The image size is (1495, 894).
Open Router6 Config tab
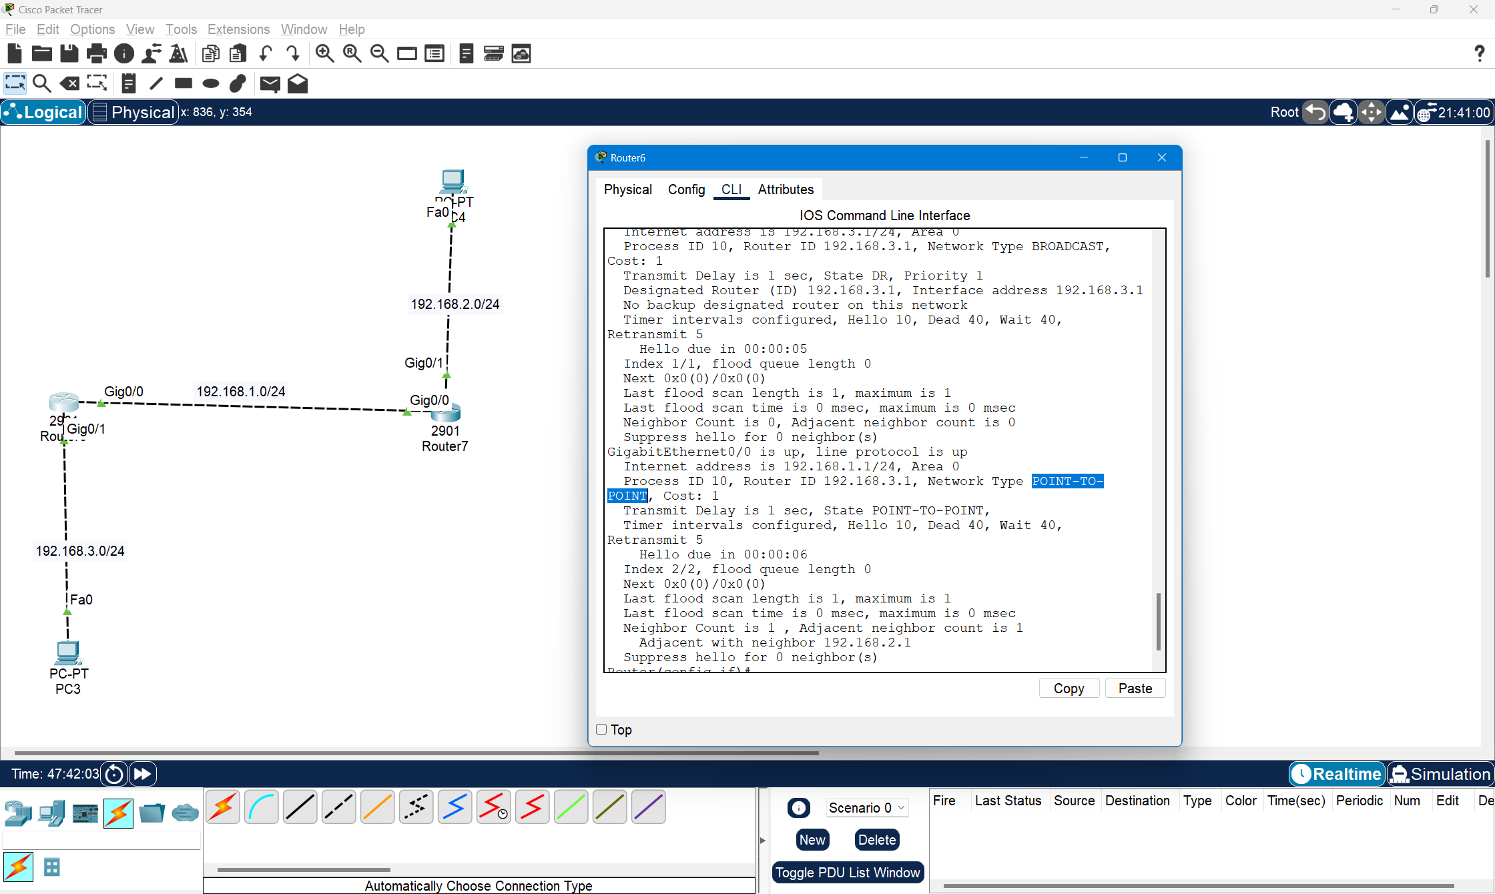[686, 189]
